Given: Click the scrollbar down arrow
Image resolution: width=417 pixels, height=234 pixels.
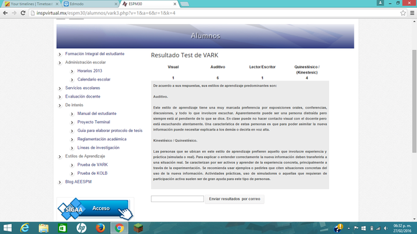Looking at the screenshot, I should point(414,219).
